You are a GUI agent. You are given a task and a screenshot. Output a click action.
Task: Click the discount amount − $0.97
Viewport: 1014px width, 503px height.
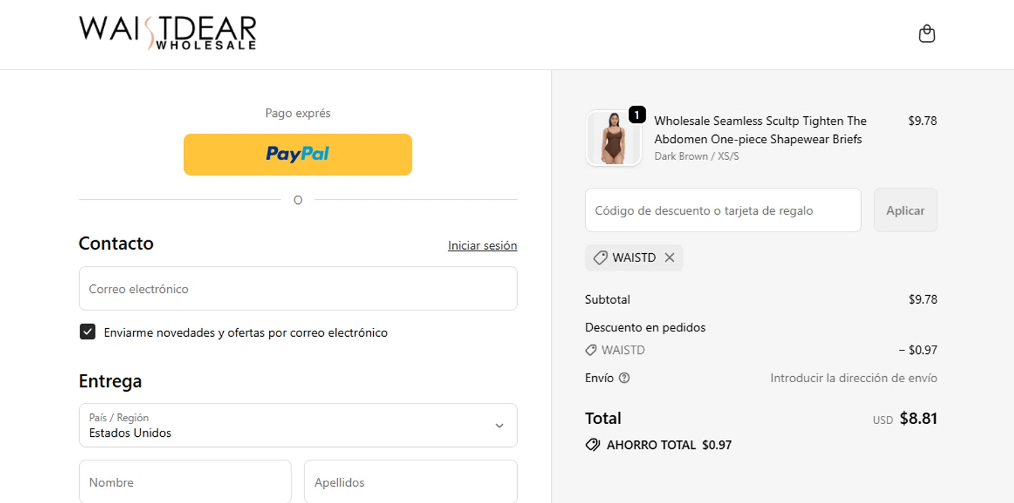pos(918,350)
